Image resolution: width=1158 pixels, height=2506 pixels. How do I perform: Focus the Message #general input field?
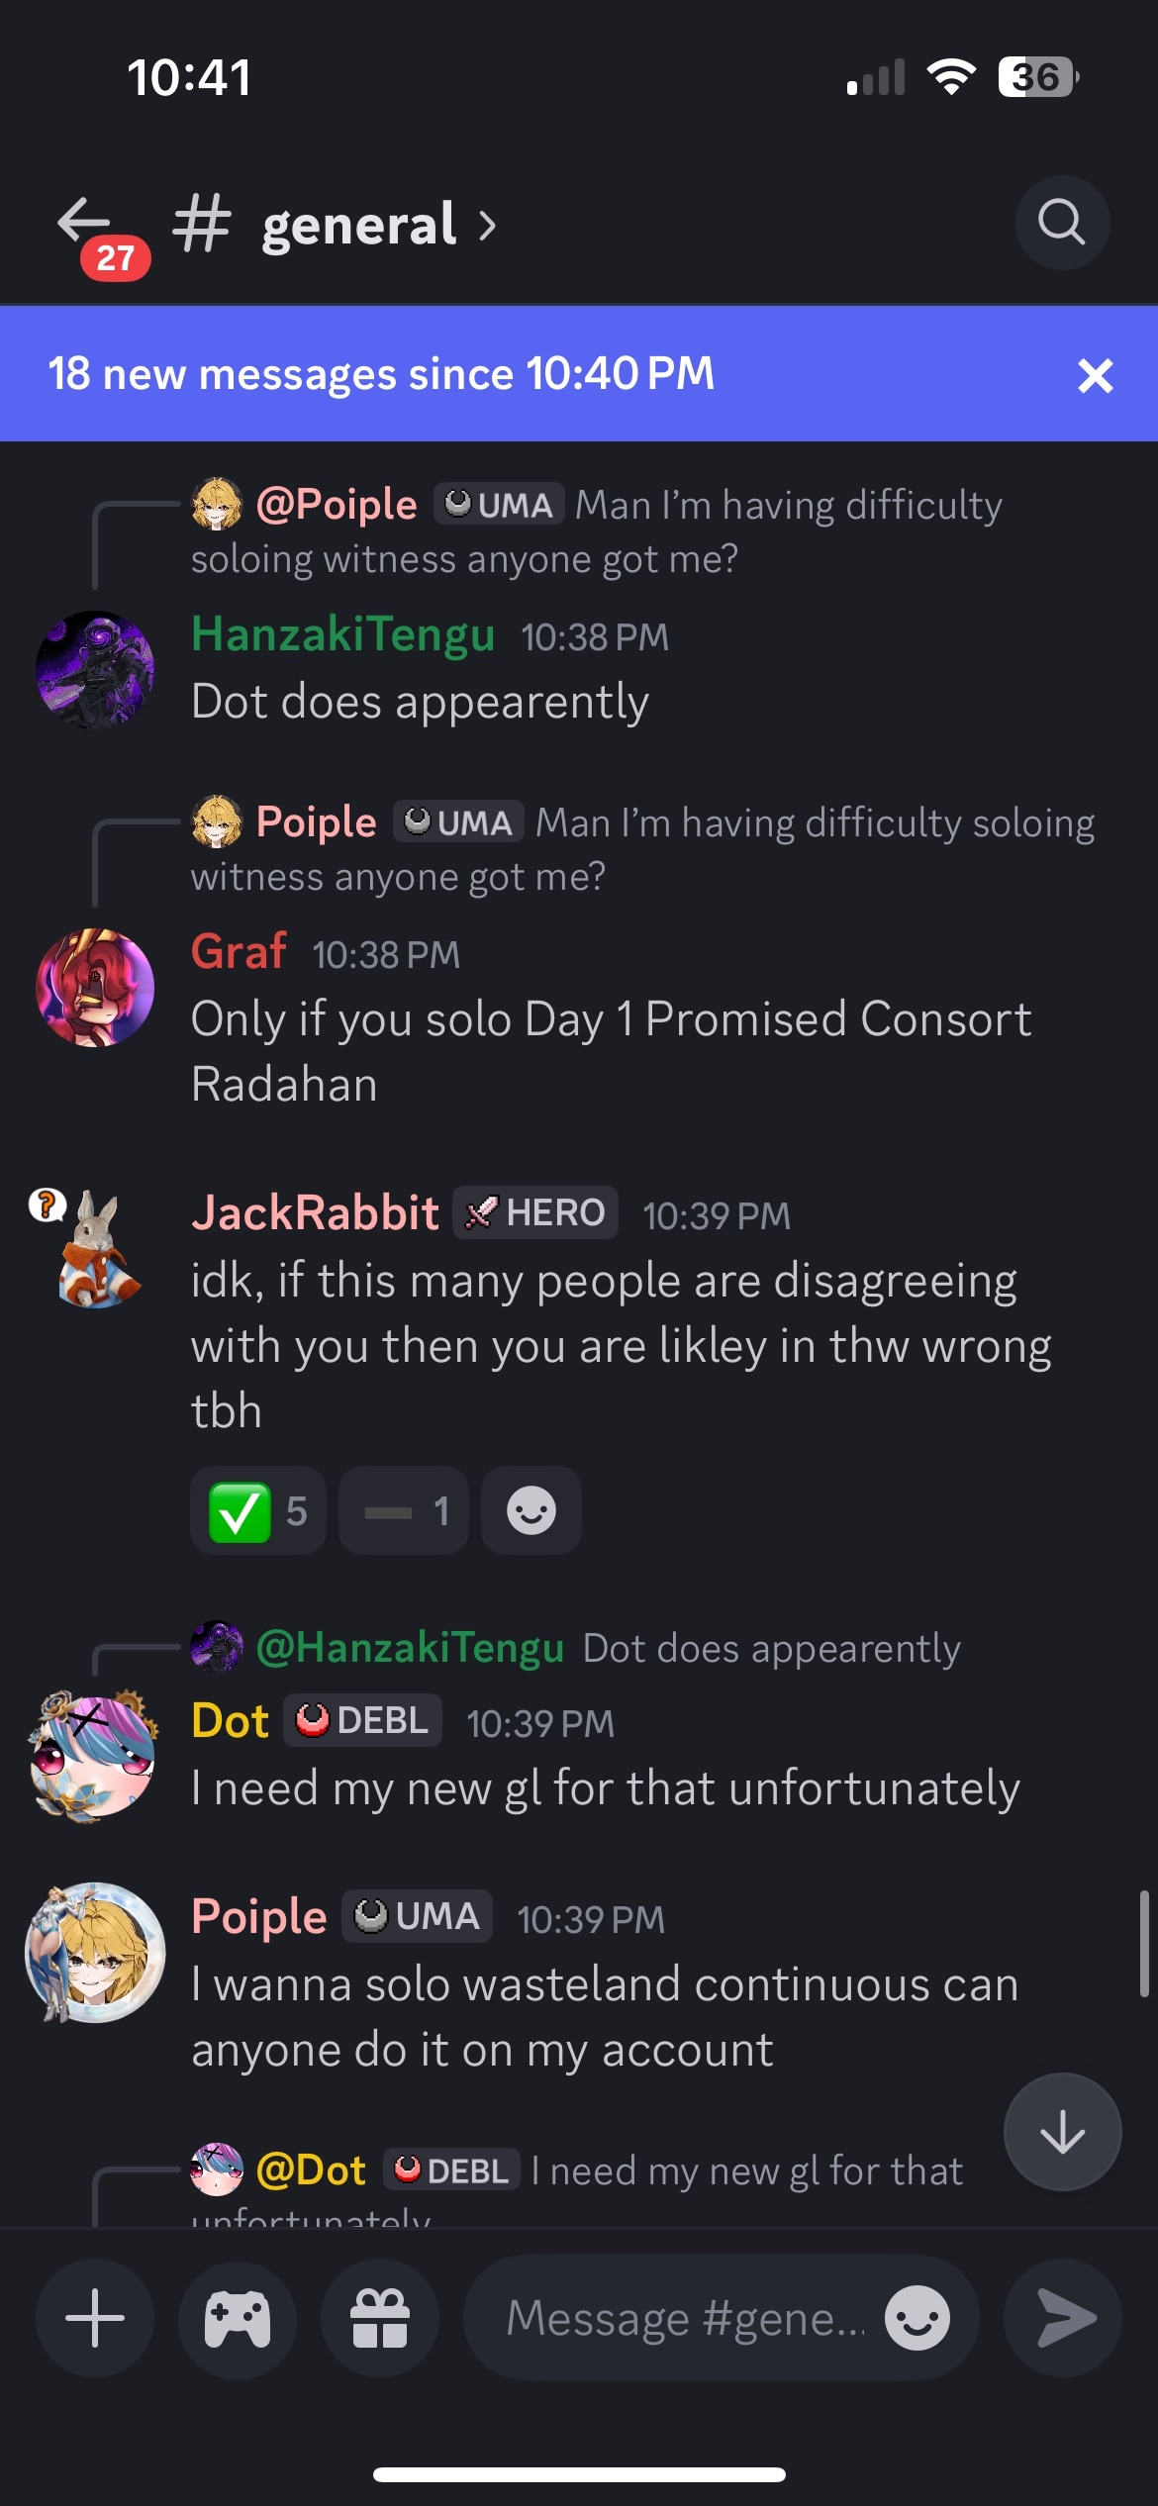(x=683, y=2318)
